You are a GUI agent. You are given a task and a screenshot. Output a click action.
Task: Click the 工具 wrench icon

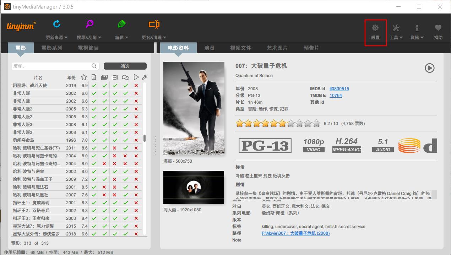click(x=396, y=27)
